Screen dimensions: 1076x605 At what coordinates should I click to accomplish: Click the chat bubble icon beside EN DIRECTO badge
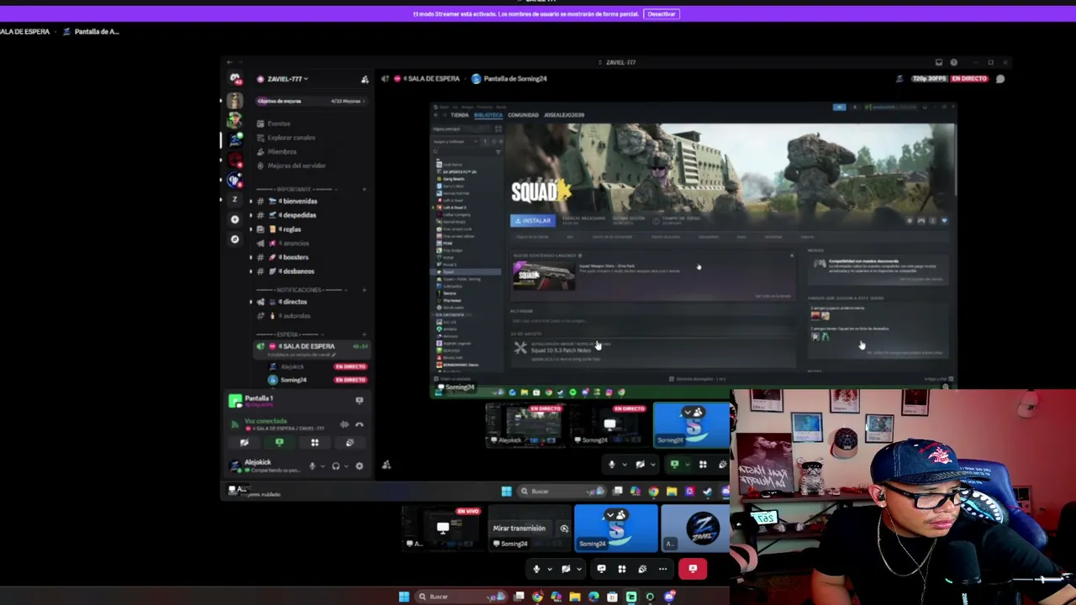(1000, 79)
